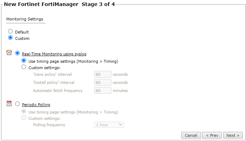The height and width of the screenshot is (141, 246).
Task: Click the Automatic fetch frequency field
Action: (x=103, y=90)
